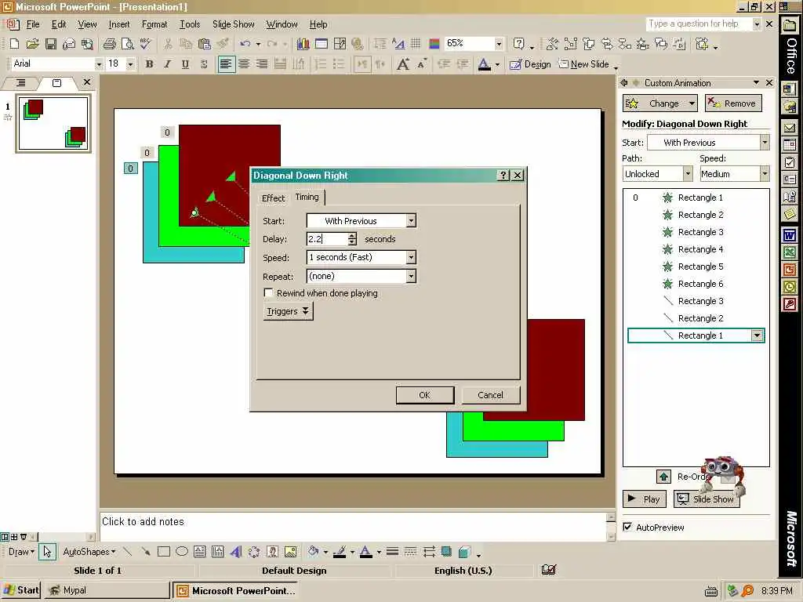Click the Decrease Font Size icon
The image size is (803, 602).
coord(421,64)
